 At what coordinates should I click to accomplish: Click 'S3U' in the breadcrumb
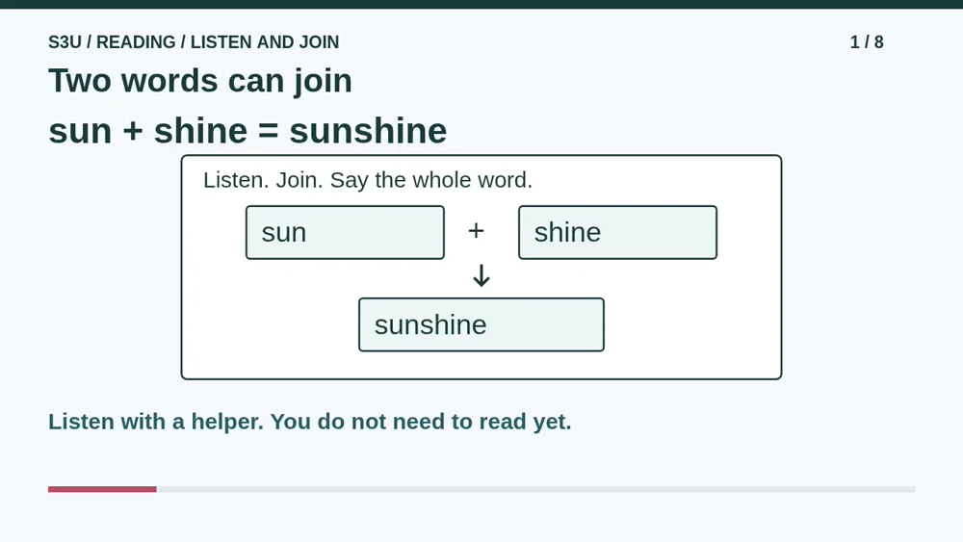(x=65, y=41)
